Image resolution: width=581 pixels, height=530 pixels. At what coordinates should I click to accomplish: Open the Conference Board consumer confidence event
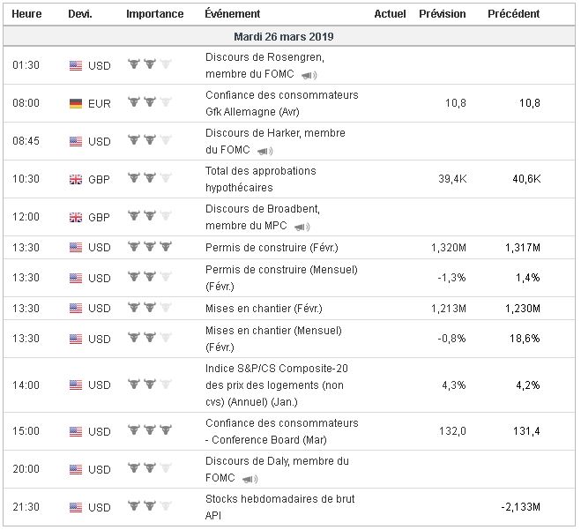[x=281, y=430]
